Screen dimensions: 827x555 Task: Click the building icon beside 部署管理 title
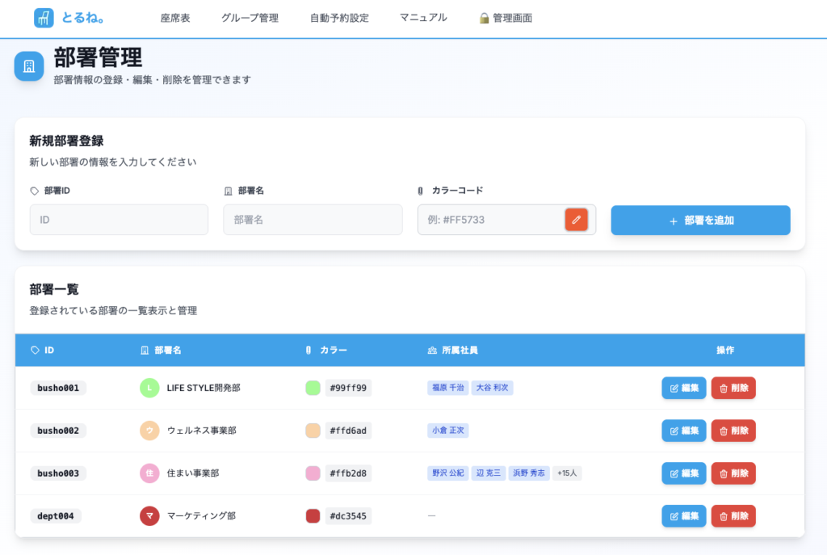(29, 66)
